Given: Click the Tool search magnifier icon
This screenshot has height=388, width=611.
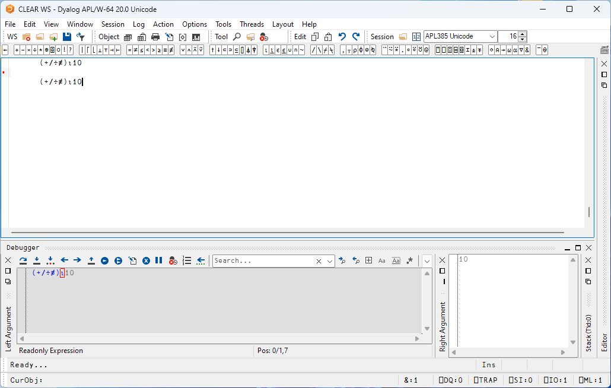Looking at the screenshot, I should click(x=237, y=37).
